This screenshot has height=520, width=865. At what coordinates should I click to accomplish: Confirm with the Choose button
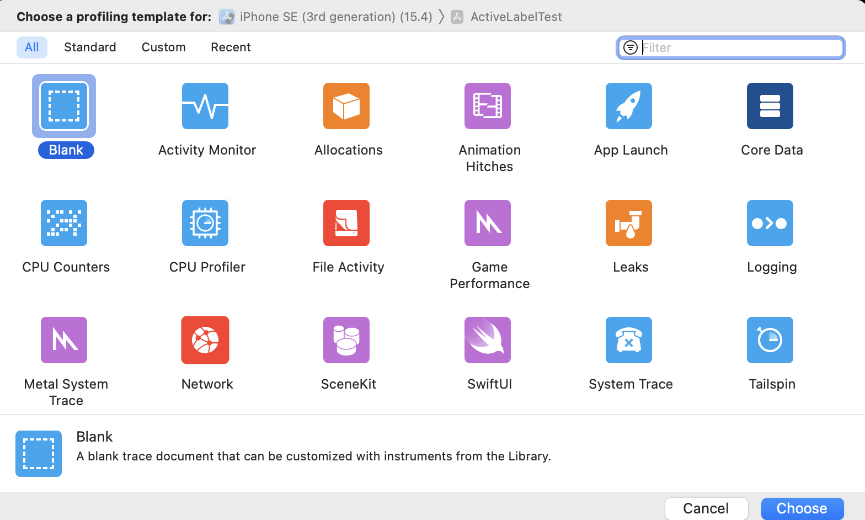tap(802, 508)
